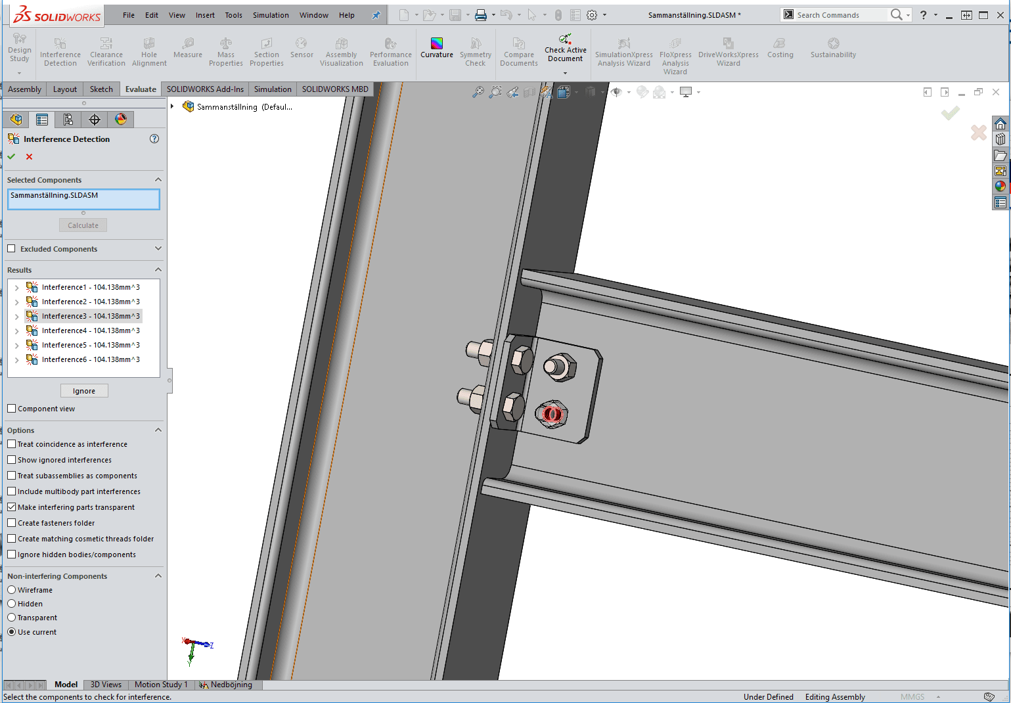Open Interference Detection help icon
1011x703 pixels.
coord(154,139)
